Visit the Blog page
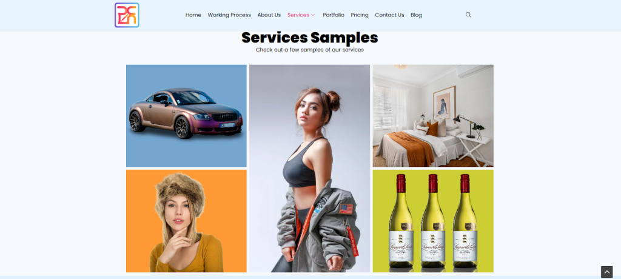621x279 pixels. (x=416, y=15)
